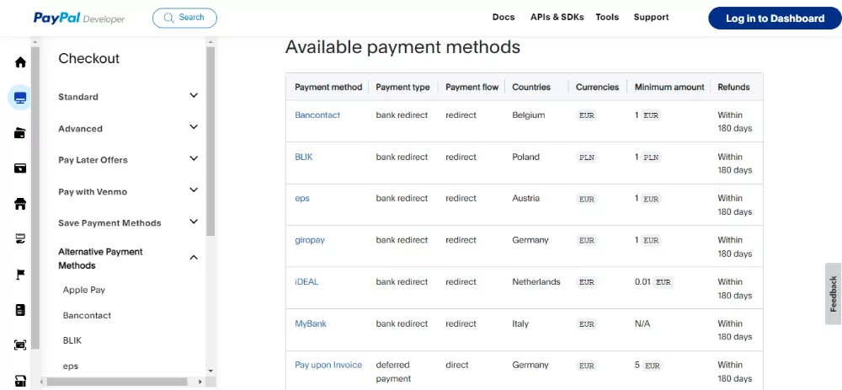This screenshot has height=390, width=842.
Task: Open the Bancontact link in table
Action: point(317,115)
